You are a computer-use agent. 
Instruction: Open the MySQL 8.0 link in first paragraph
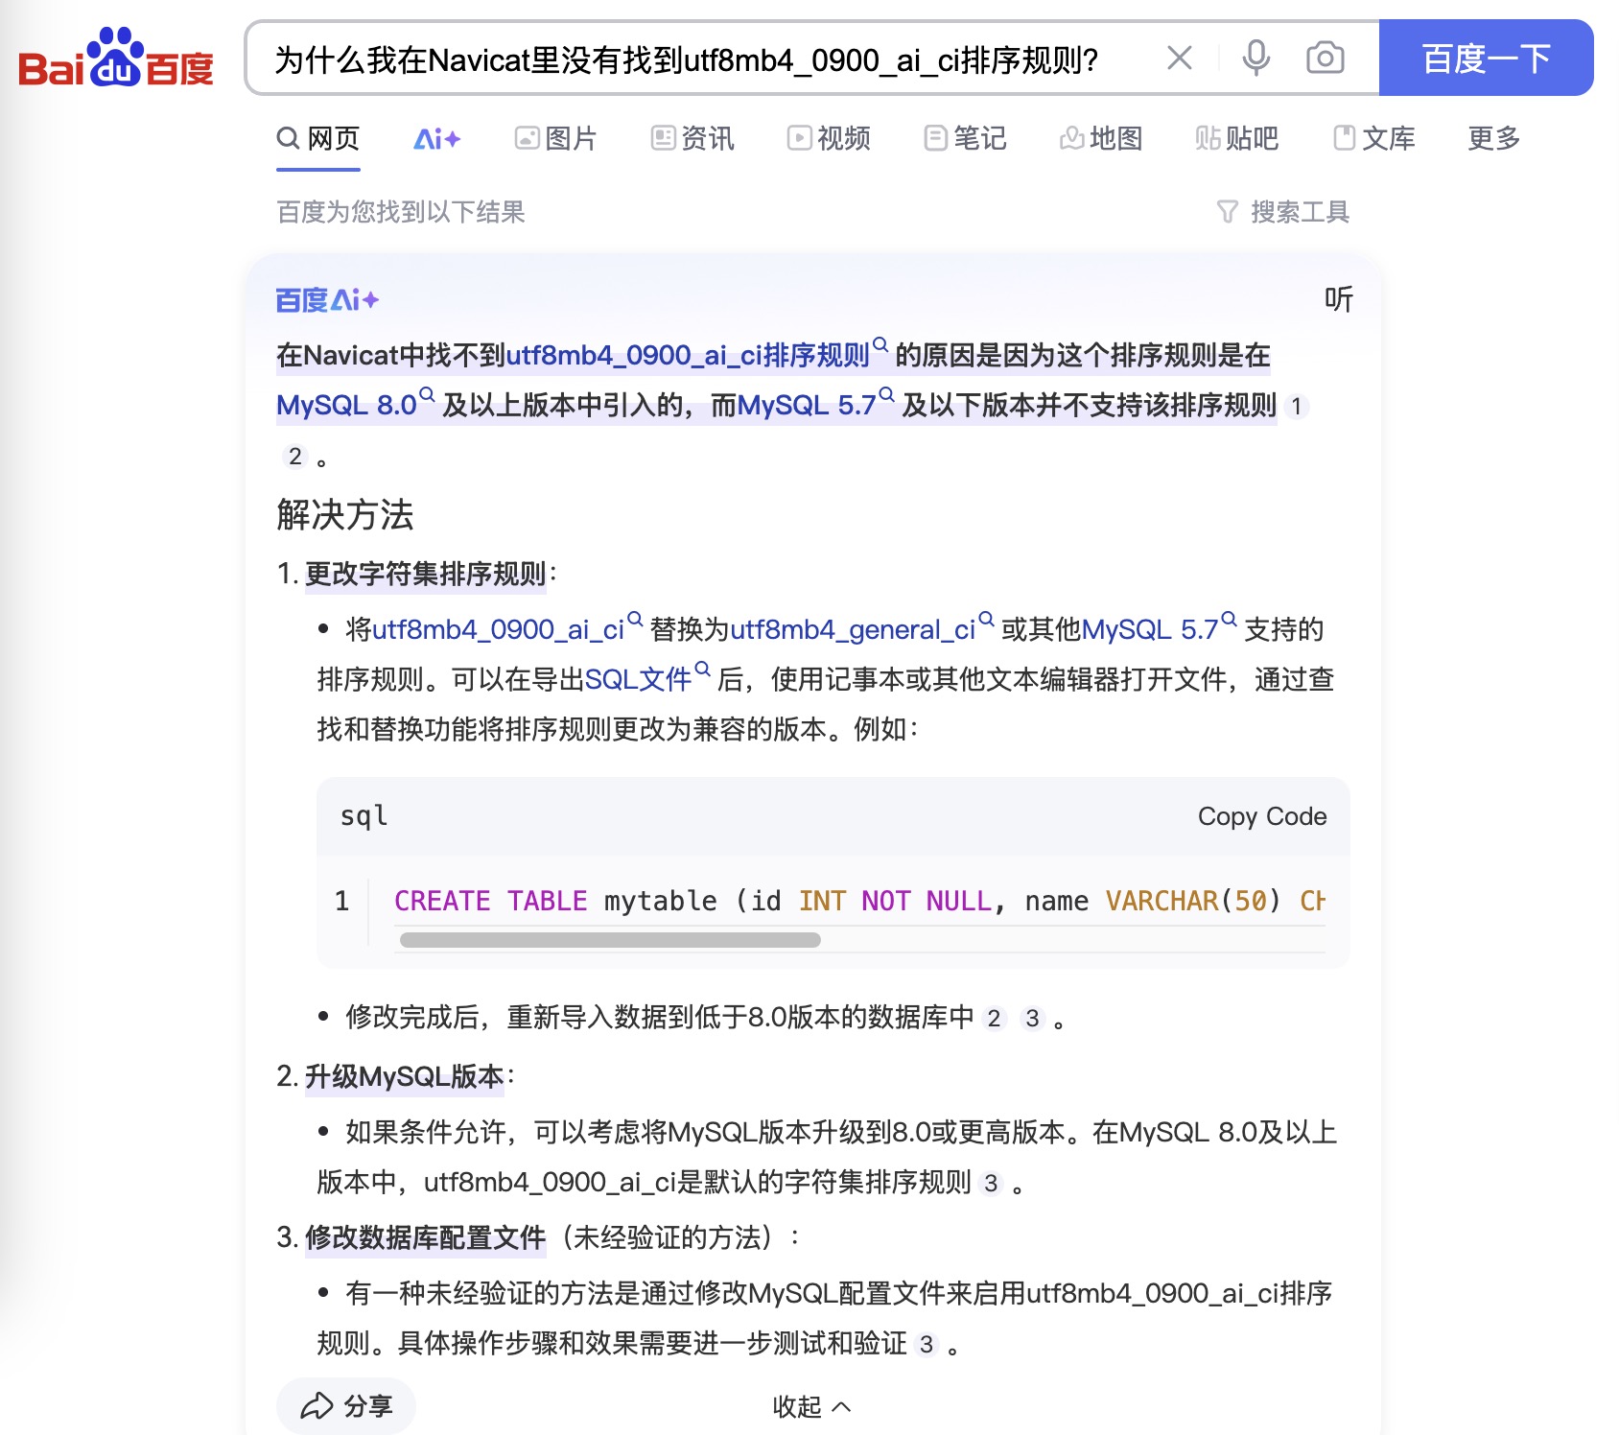(x=355, y=405)
